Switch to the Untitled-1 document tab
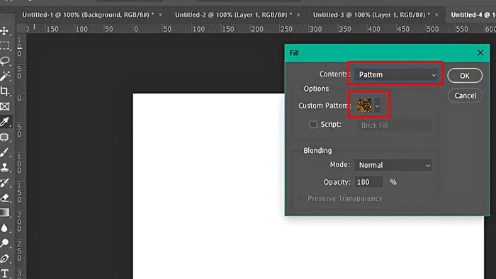 pyautogui.click(x=88, y=15)
